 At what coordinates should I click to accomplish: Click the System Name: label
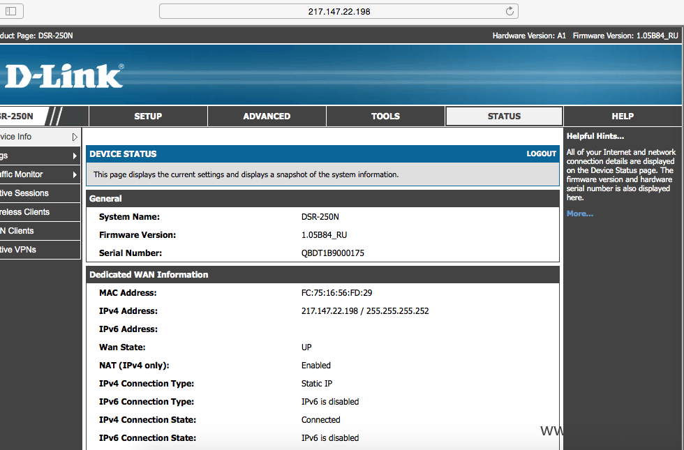click(129, 217)
